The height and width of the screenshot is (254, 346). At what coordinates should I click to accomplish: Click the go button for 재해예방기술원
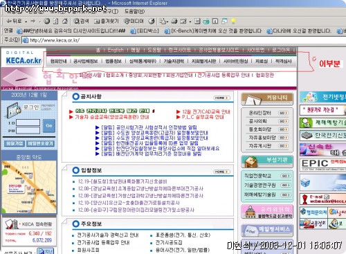pyautogui.click(x=286, y=194)
